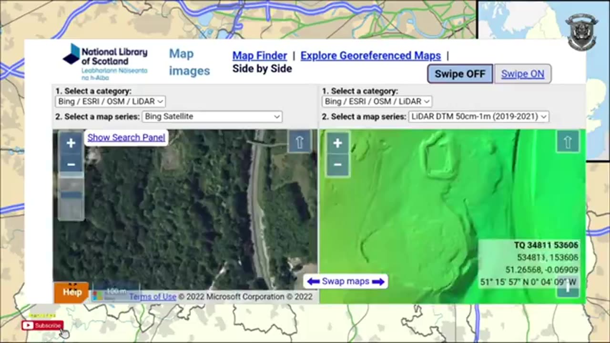The height and width of the screenshot is (343, 610).
Task: Click the channel crest logo at top right
Action: coord(582,31)
